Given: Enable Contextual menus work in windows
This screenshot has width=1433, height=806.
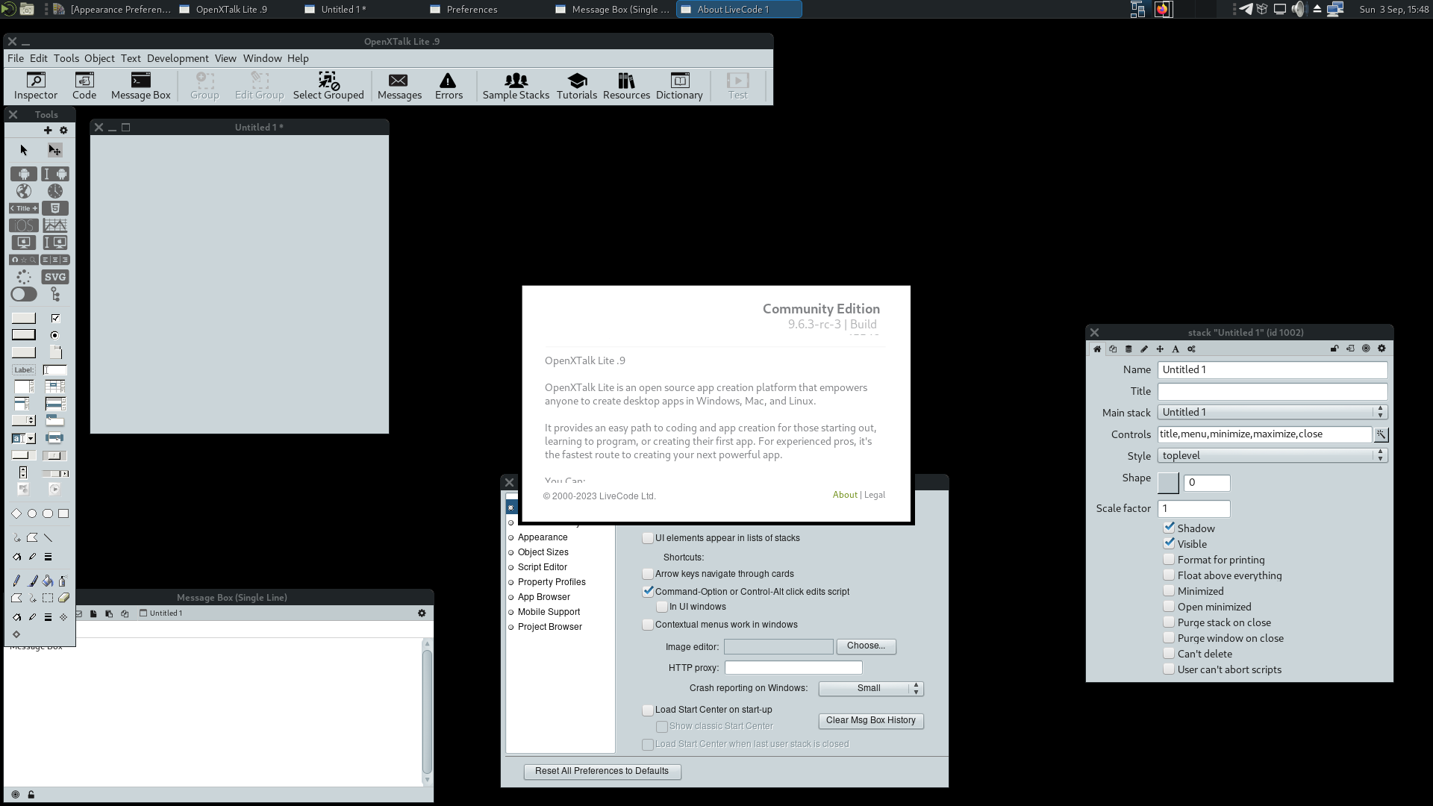Looking at the screenshot, I should [x=648, y=625].
